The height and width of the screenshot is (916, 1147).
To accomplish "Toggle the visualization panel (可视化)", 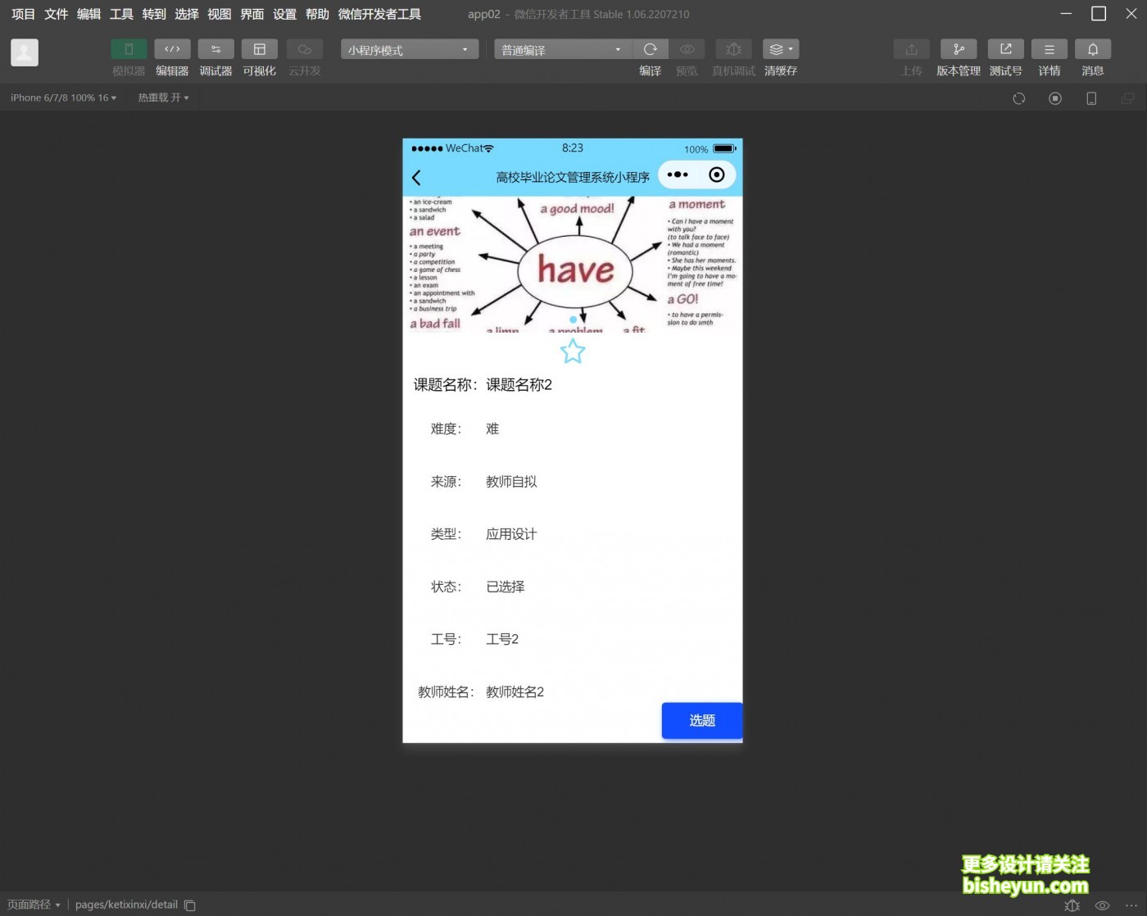I will click(x=259, y=49).
